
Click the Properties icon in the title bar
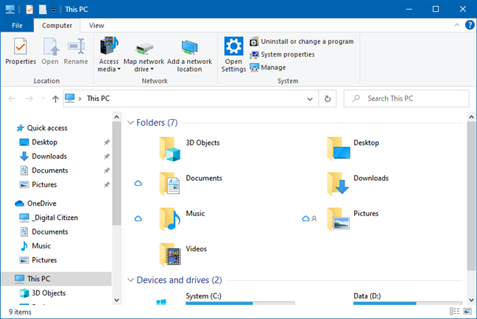(x=29, y=10)
